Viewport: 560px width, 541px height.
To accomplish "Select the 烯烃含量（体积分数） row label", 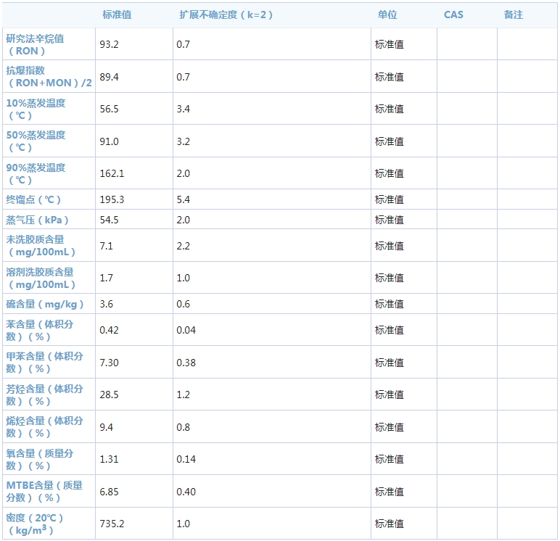I will (x=45, y=426).
